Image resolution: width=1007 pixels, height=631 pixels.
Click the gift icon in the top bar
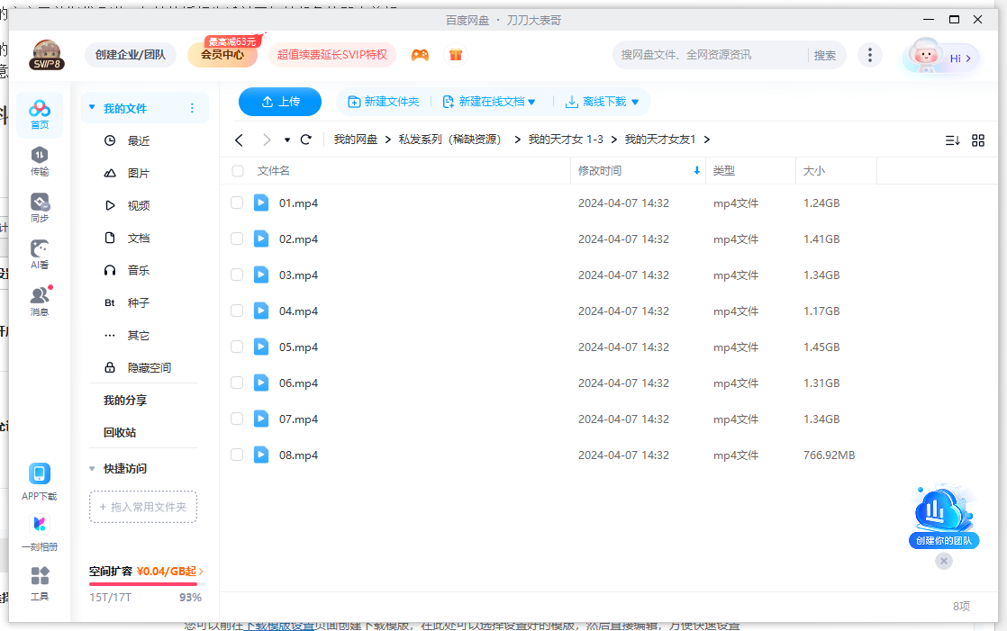tap(456, 54)
